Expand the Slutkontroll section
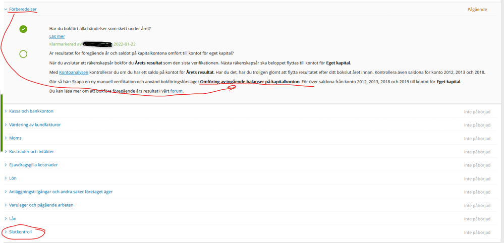 (x=20, y=232)
